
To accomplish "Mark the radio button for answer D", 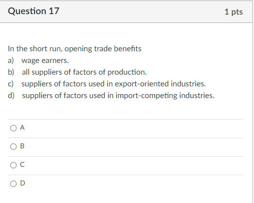I will [13, 183].
